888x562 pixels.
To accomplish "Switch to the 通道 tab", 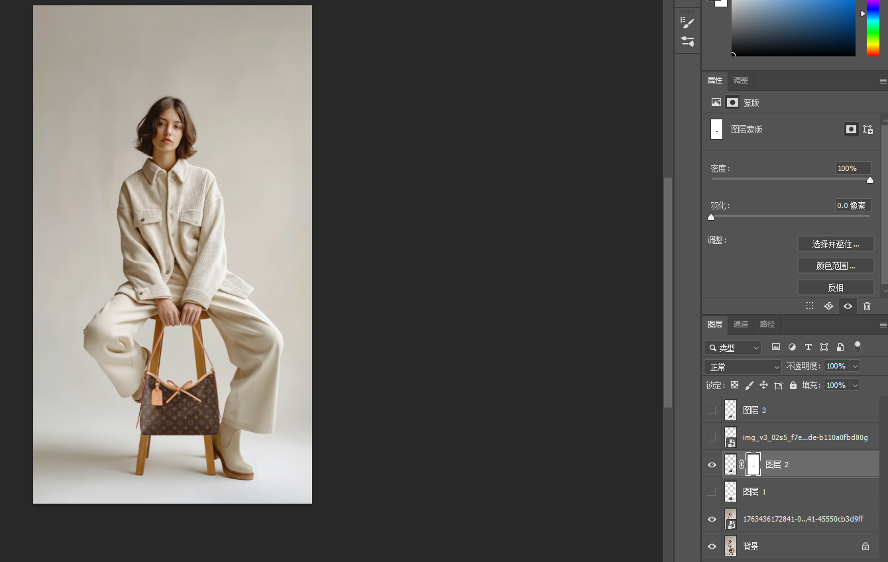I will click(741, 325).
